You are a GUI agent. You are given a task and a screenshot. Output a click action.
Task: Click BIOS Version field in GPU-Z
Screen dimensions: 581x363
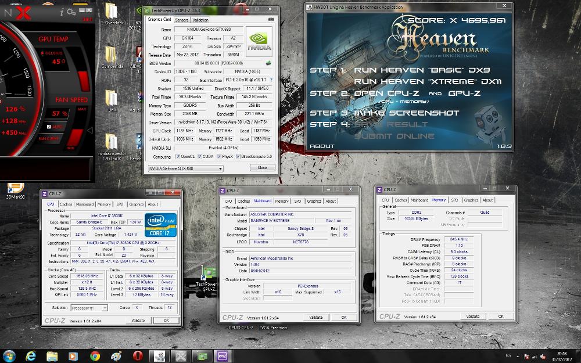point(219,63)
